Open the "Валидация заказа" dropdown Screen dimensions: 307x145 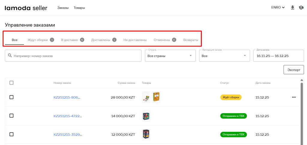point(224,56)
